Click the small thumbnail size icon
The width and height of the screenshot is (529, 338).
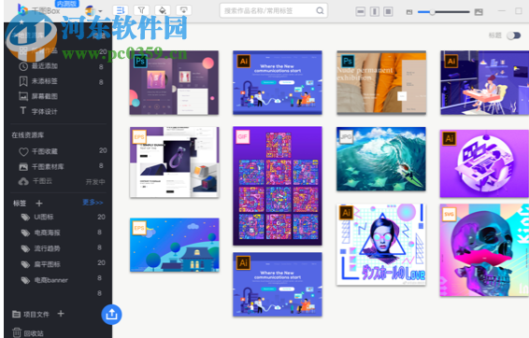point(409,12)
